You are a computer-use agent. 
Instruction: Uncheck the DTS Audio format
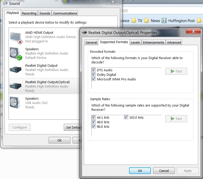click(94, 70)
